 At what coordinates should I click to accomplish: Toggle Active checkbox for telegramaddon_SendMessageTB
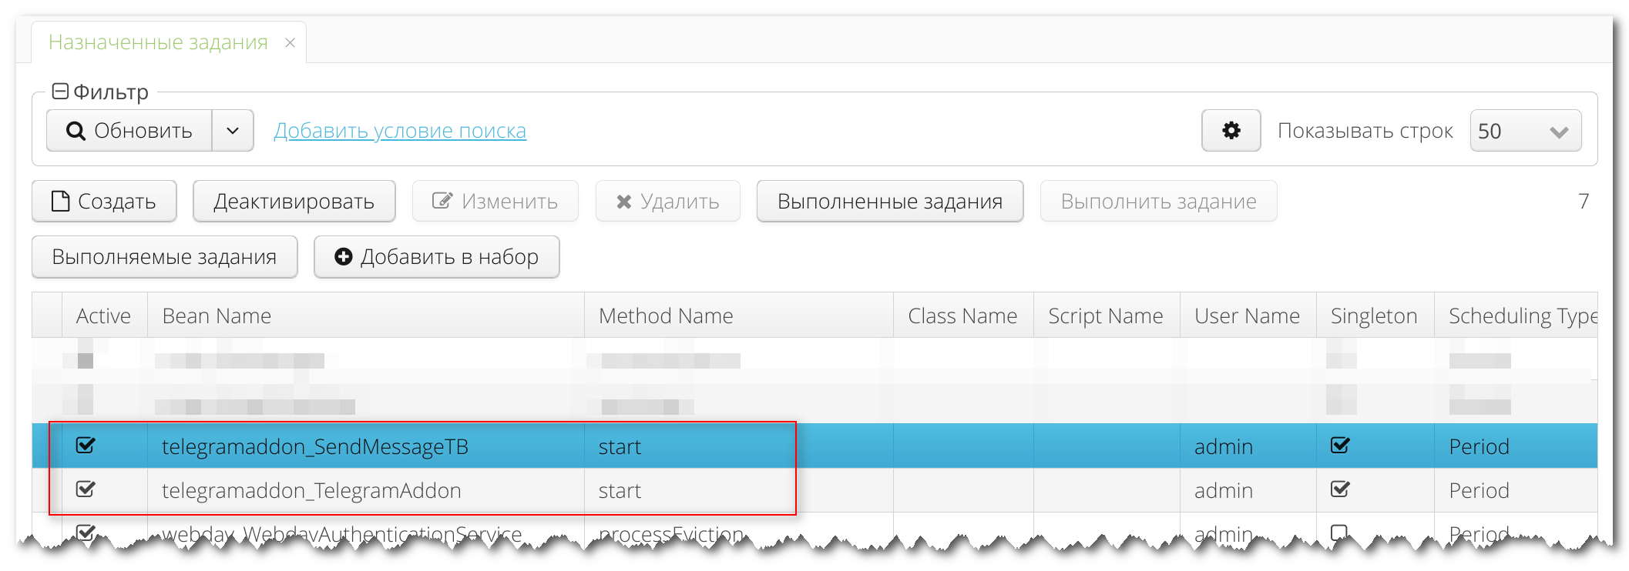tap(86, 446)
